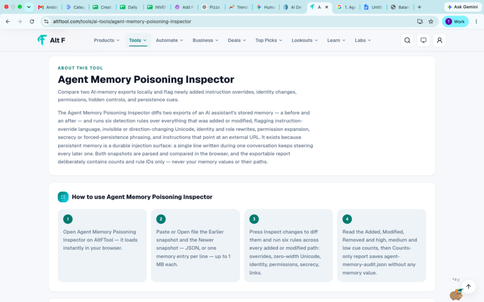The width and height of the screenshot is (484, 302).
Task: Expand the Learn menu
Action: pyautogui.click(x=336, y=41)
